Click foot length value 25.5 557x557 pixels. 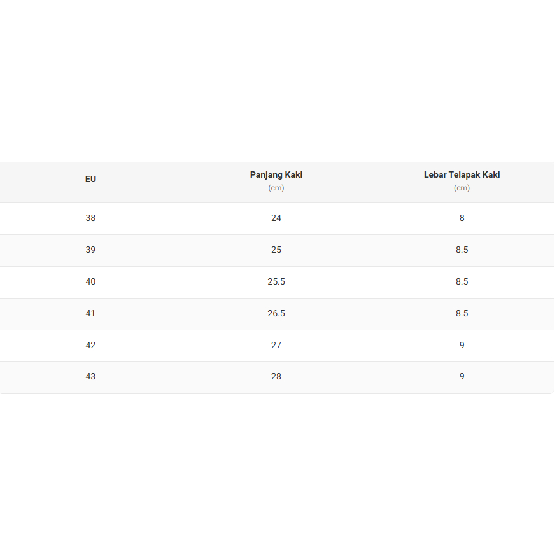pos(276,282)
